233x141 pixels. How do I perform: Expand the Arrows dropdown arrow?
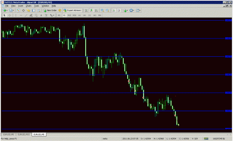tap(54, 15)
